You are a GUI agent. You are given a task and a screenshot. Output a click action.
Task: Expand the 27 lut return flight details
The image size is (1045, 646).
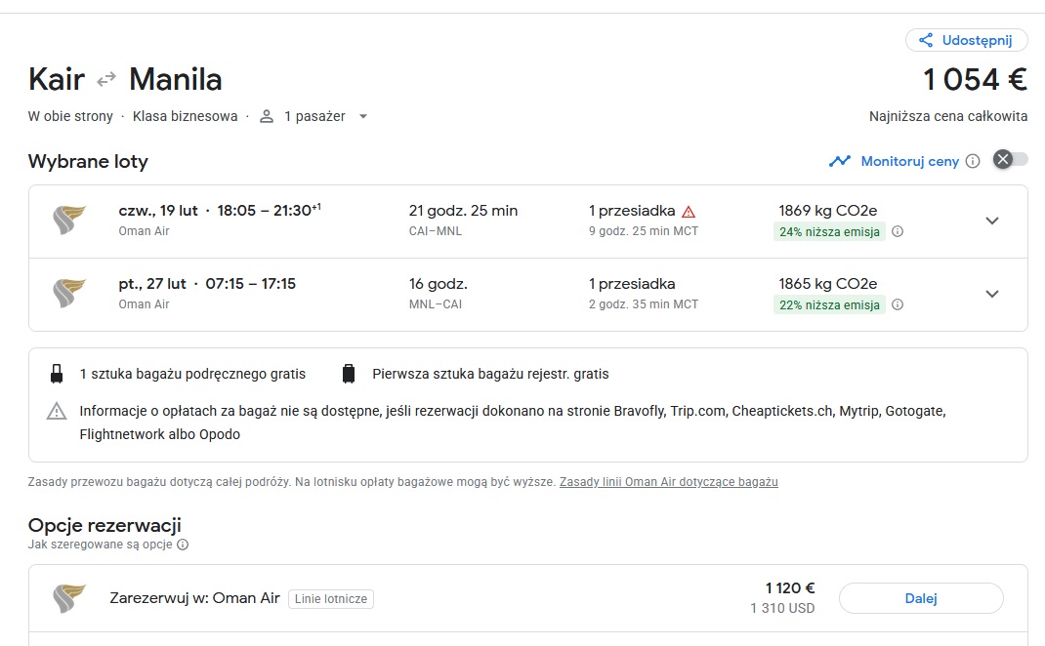(992, 294)
